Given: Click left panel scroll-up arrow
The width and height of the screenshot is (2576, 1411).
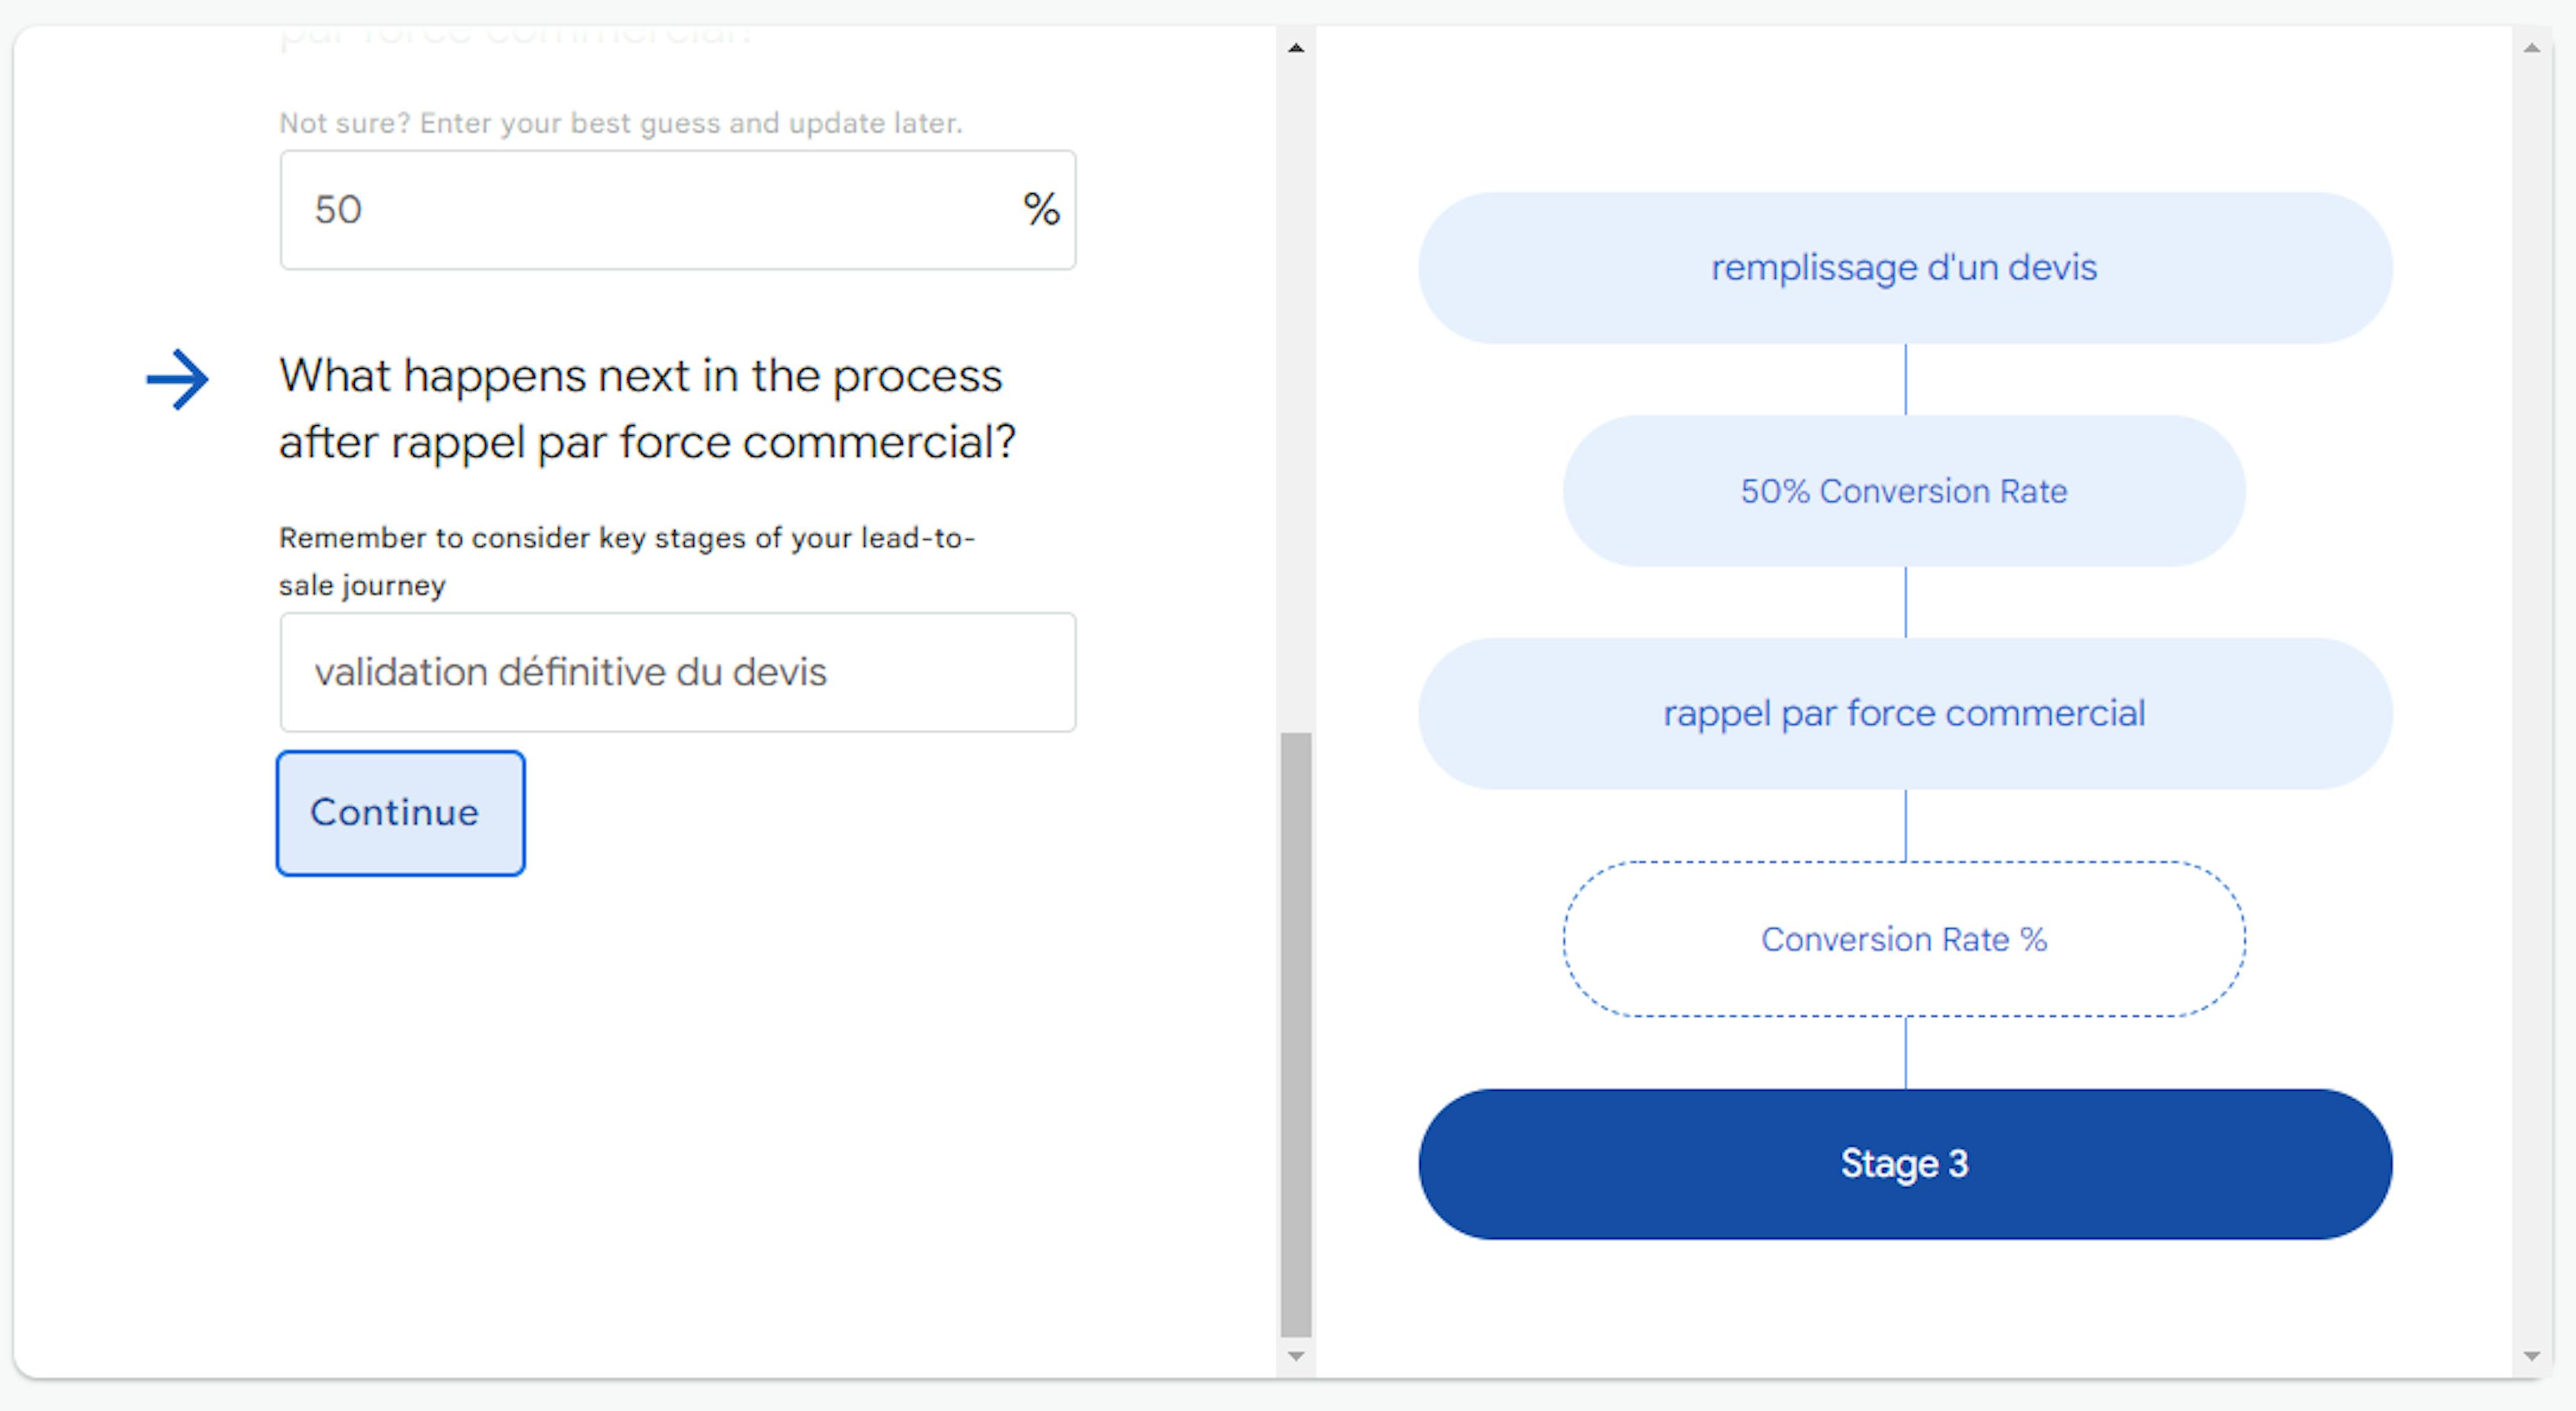Looking at the screenshot, I should 1295,48.
